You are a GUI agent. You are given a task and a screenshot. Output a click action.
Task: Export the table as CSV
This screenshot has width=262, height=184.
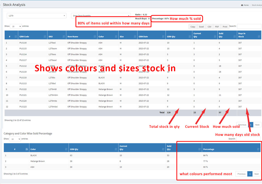pyautogui.click(x=209, y=27)
